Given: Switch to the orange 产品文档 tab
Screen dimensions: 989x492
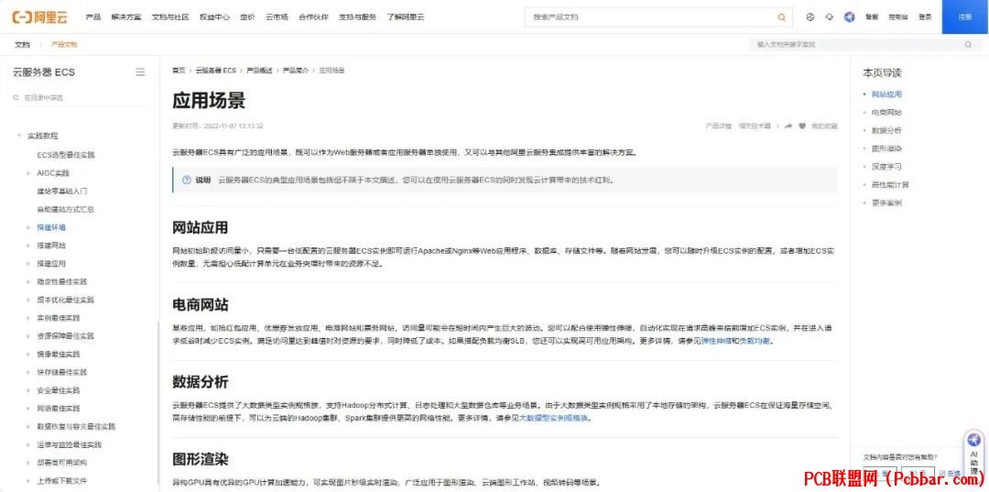Looking at the screenshot, I should pyautogui.click(x=64, y=45).
